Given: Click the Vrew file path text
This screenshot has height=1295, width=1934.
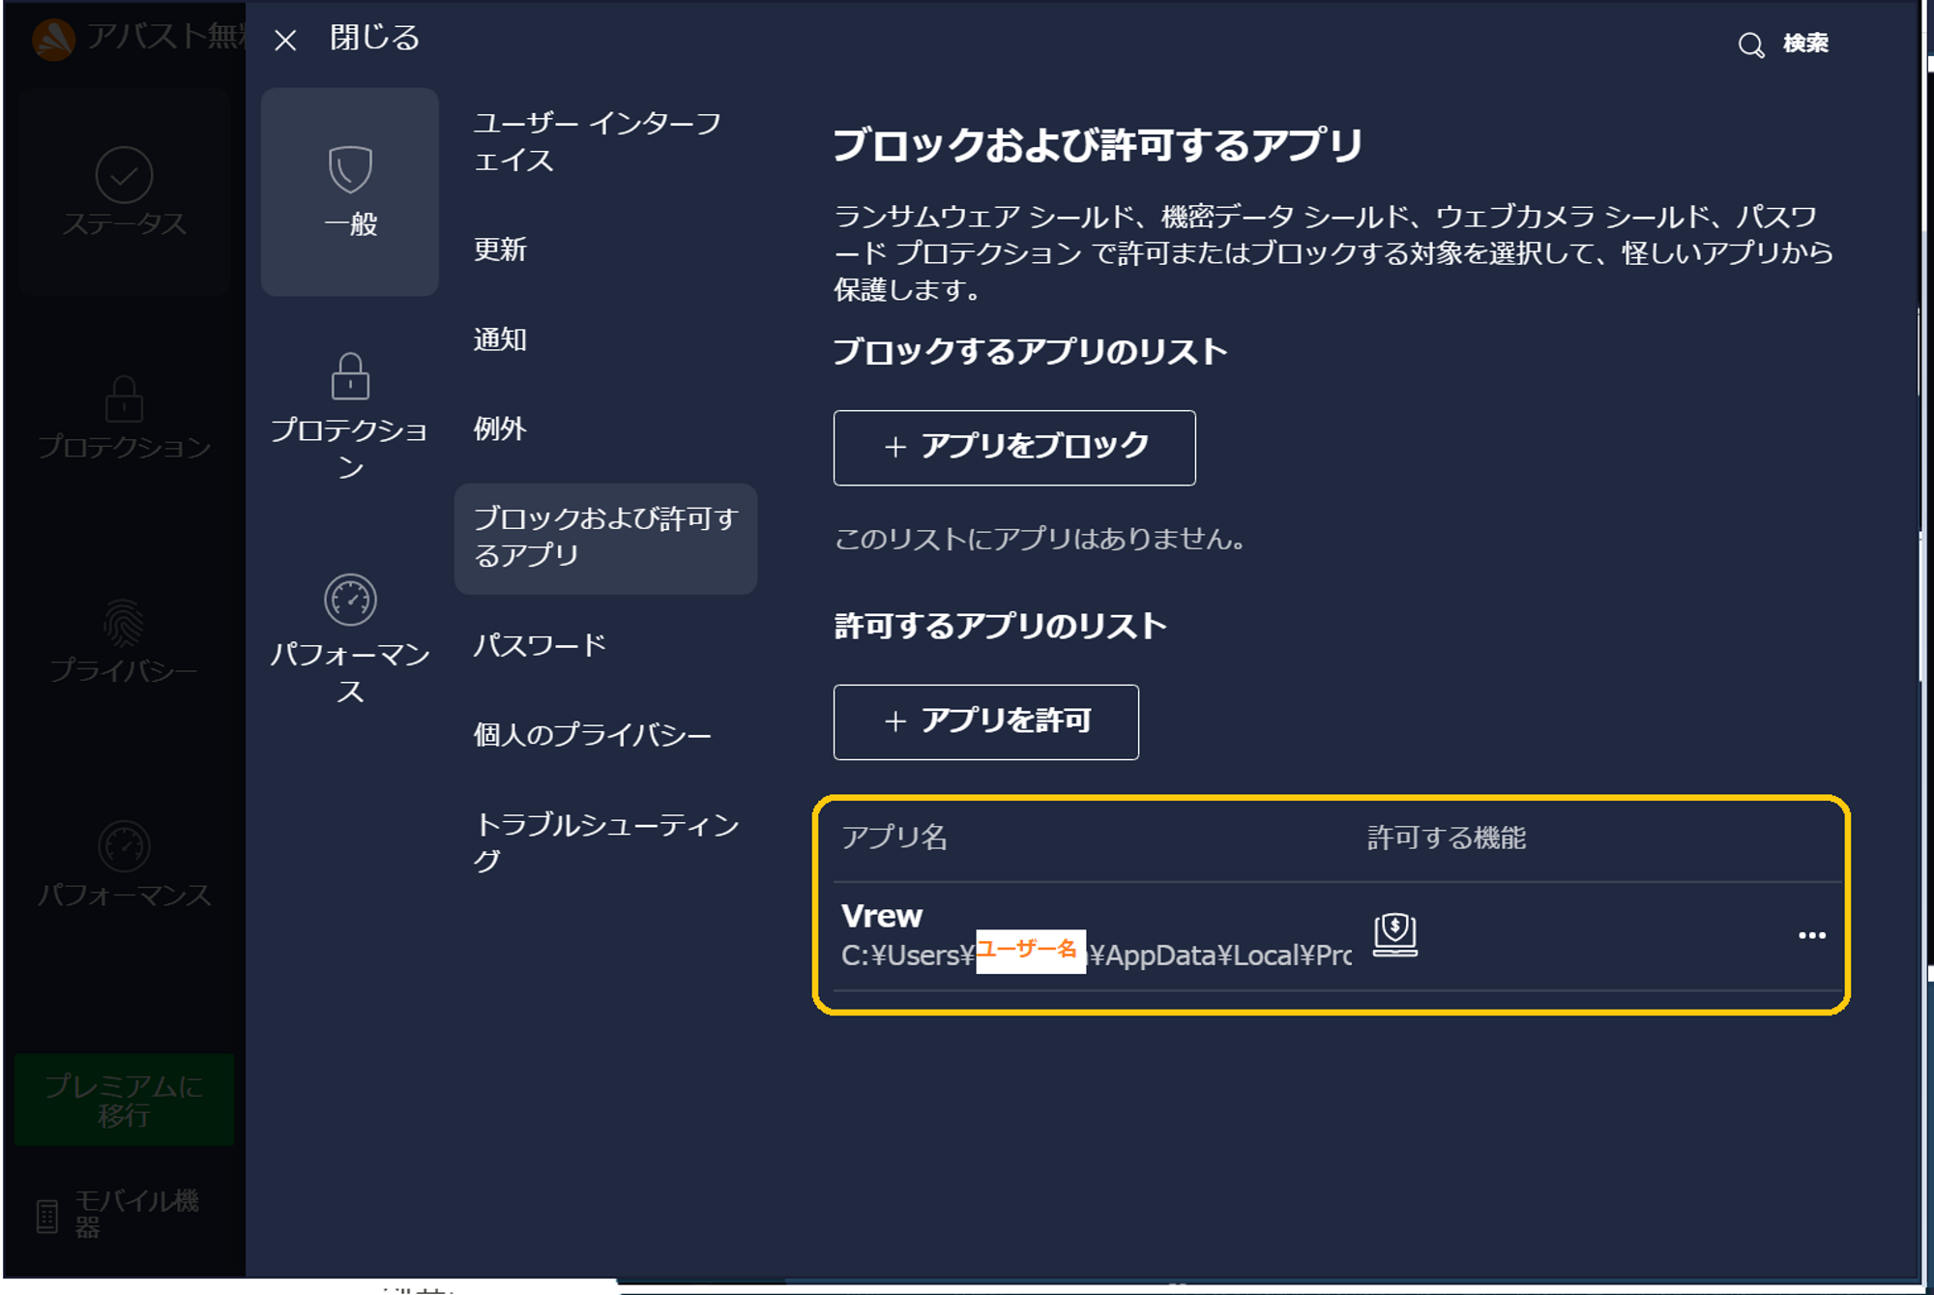Looking at the screenshot, I should [1096, 956].
